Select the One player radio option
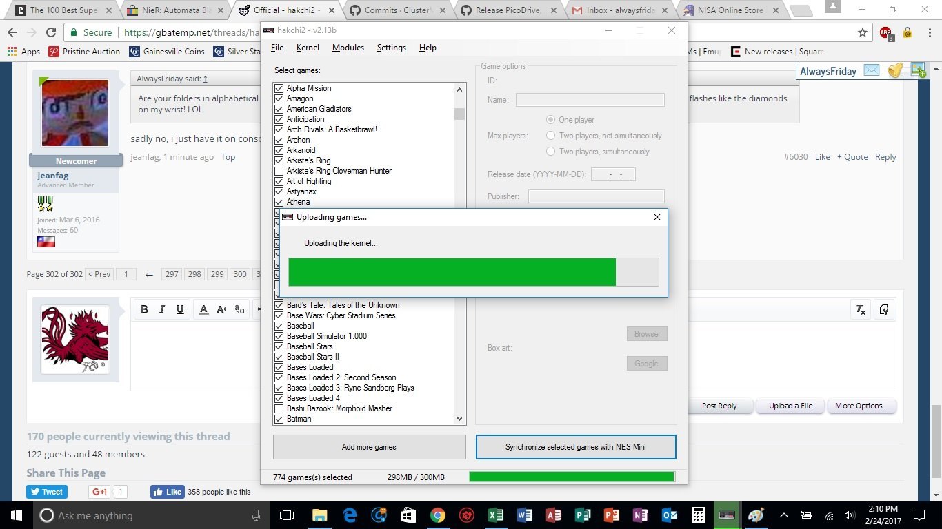 (551, 120)
